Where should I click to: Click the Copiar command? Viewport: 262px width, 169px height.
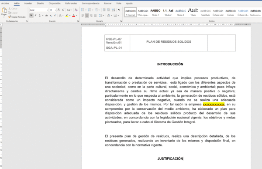click(x=13, y=13)
